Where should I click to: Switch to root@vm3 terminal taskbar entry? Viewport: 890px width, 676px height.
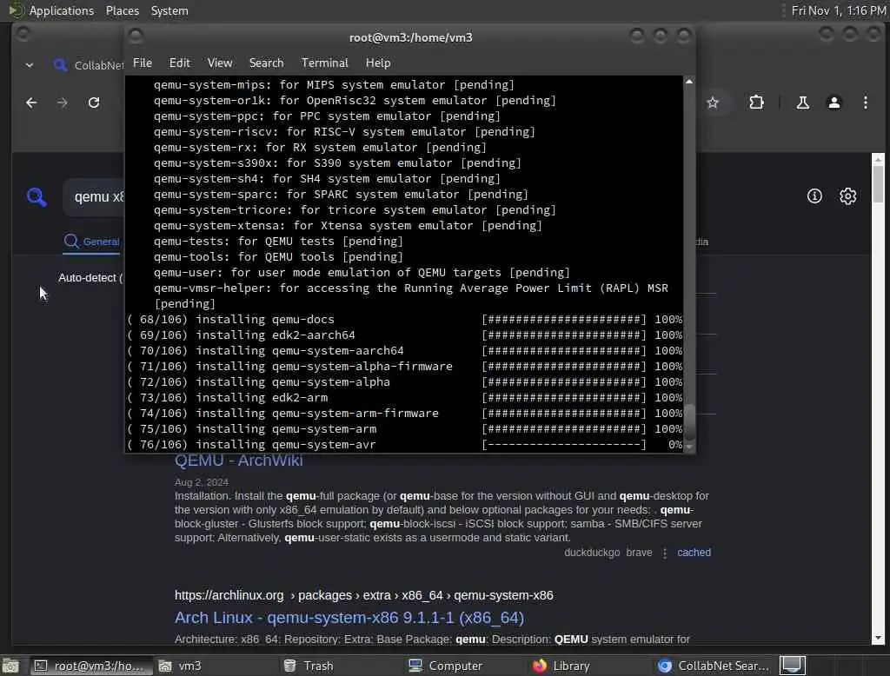[90, 666]
